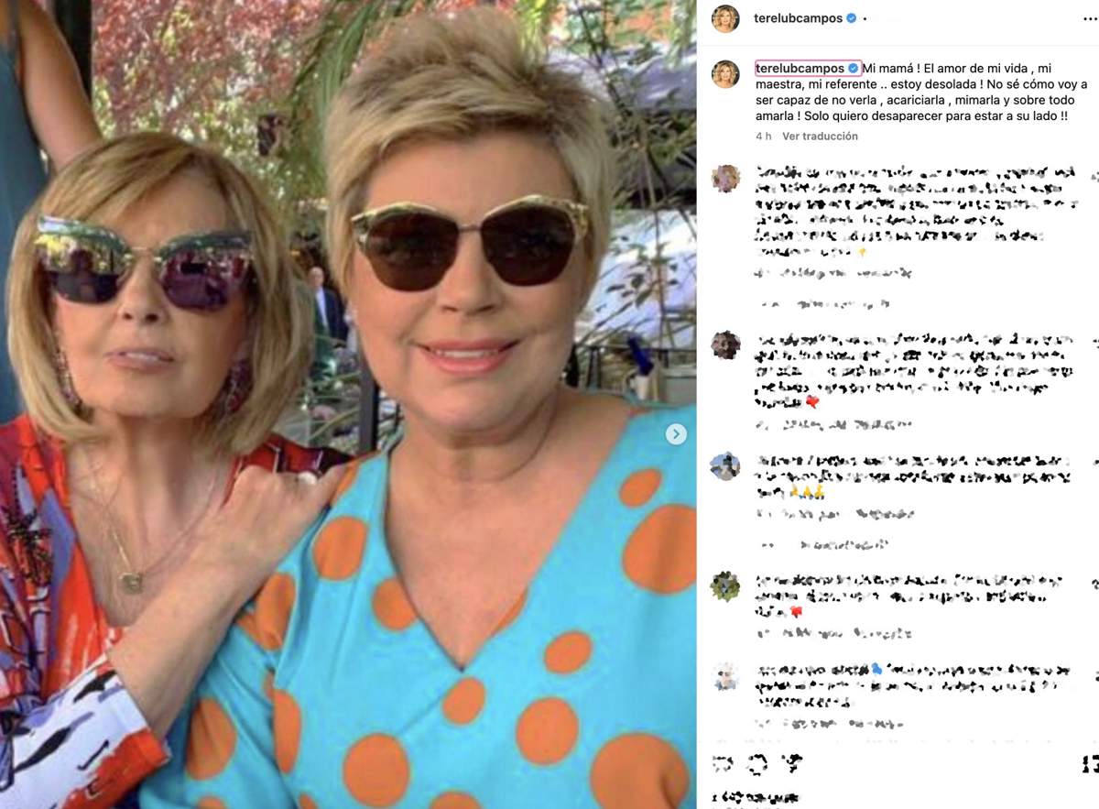Open the likes count below action icons
This screenshot has height=809, width=1099.
756,797
